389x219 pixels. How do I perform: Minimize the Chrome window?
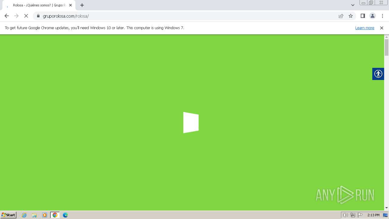tap(363, 3)
